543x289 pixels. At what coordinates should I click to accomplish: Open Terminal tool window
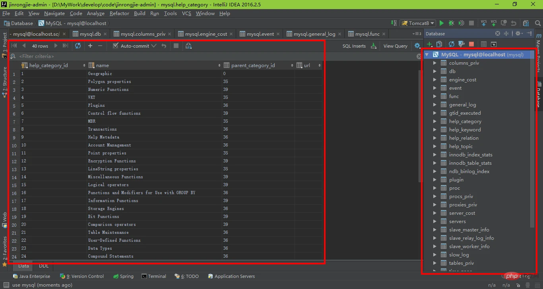coord(154,276)
